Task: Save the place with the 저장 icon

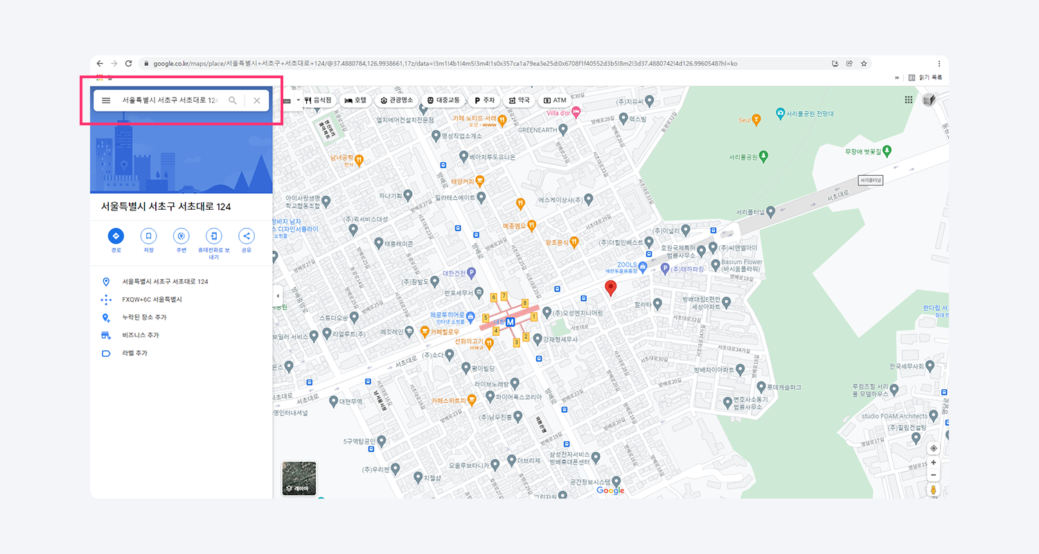Action: pos(148,235)
